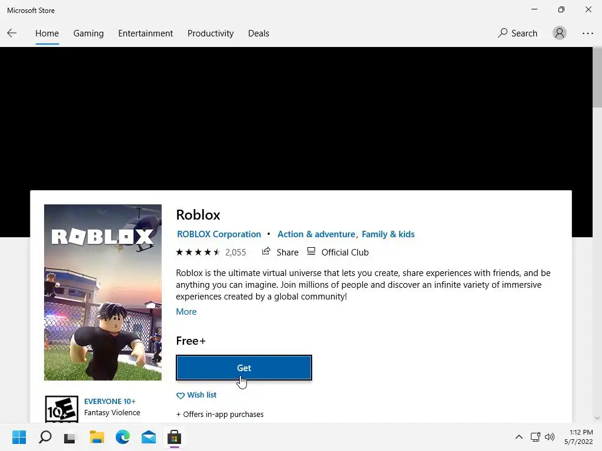Click Microsoft Store taskbar icon
The width and height of the screenshot is (602, 451).
point(174,437)
